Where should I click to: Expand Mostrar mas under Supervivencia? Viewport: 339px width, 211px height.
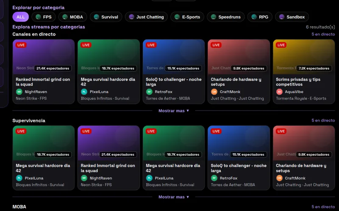(174, 197)
